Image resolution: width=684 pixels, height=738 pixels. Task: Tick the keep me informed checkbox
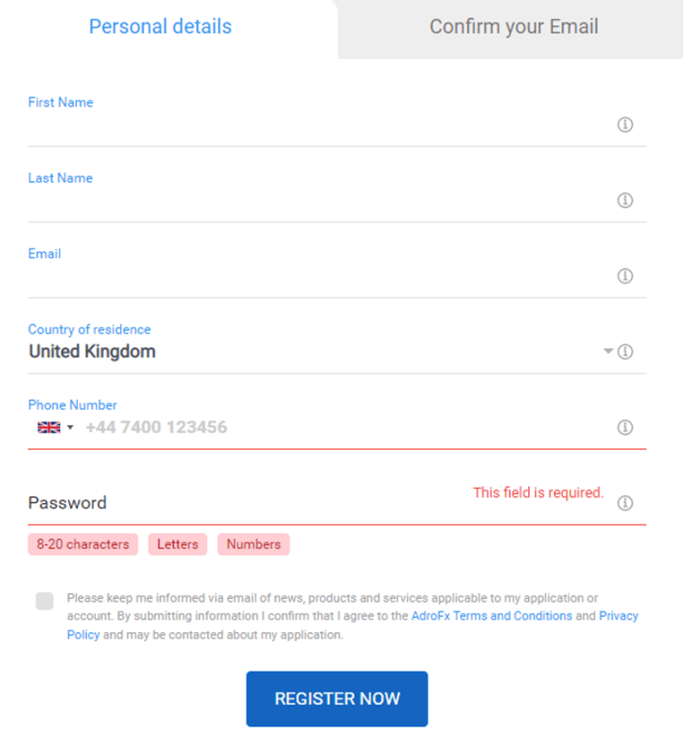click(x=45, y=601)
